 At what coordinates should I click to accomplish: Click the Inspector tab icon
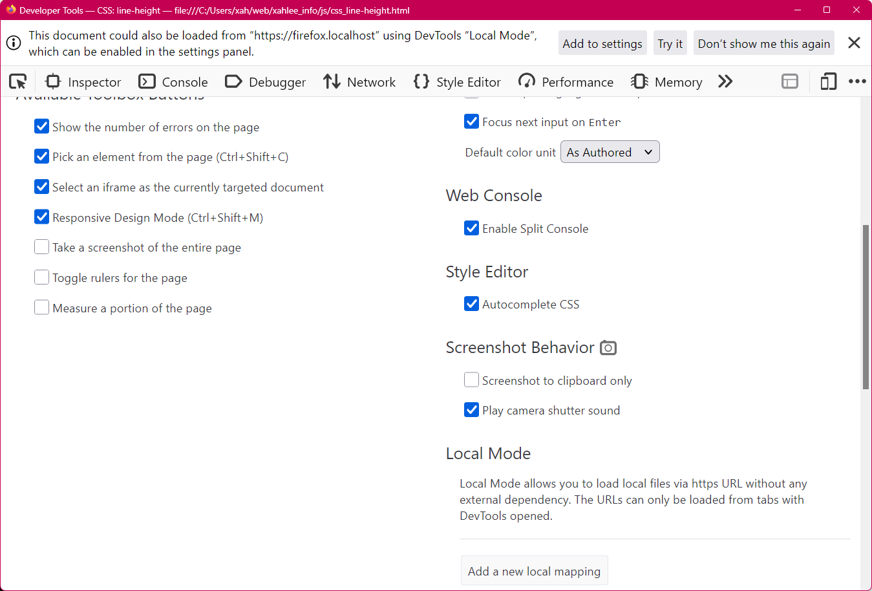pyautogui.click(x=53, y=81)
